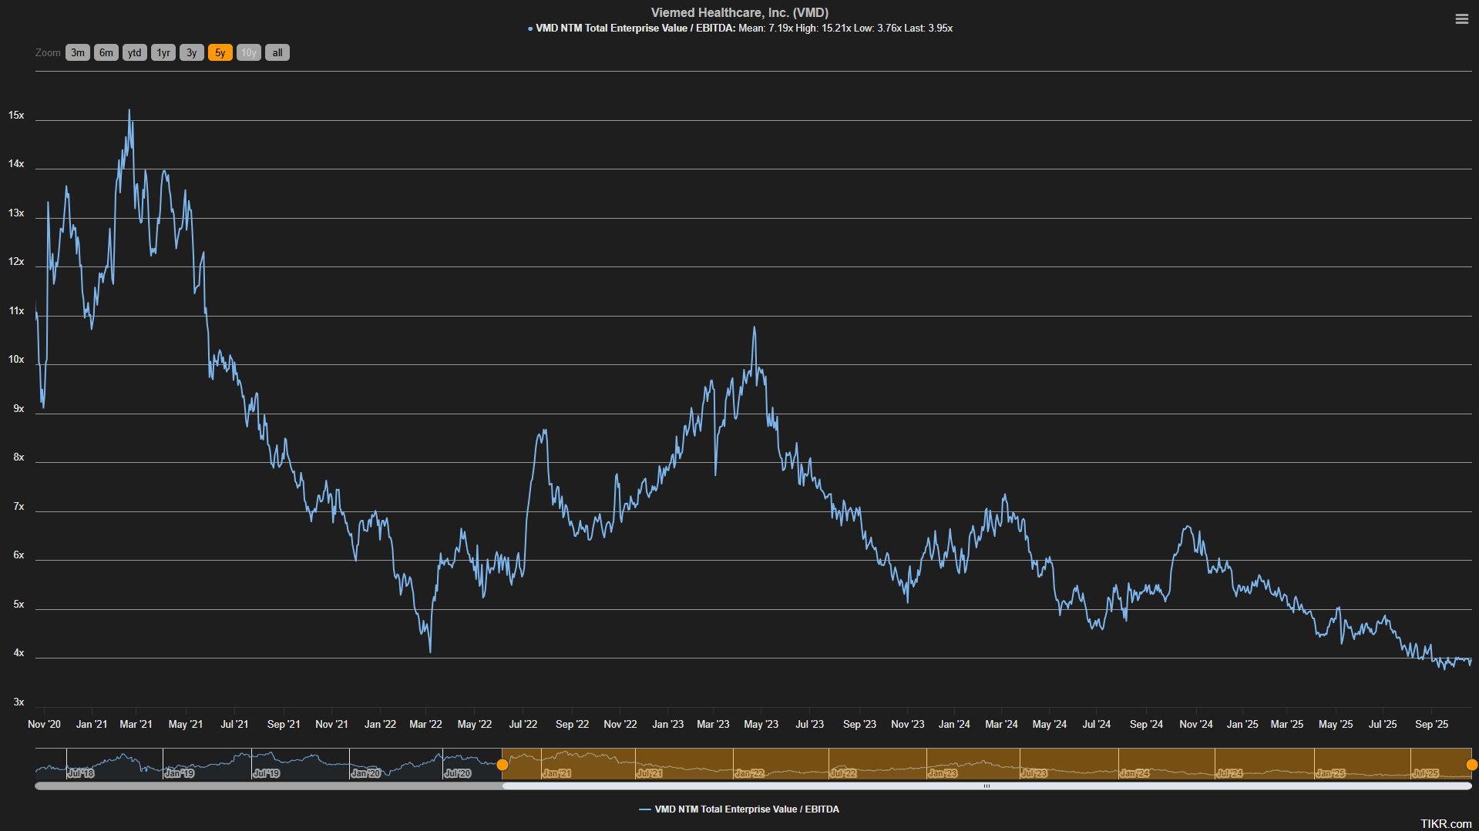The image size is (1479, 831).
Task: Click the Jul '18 navigator label
Action: 81,773
